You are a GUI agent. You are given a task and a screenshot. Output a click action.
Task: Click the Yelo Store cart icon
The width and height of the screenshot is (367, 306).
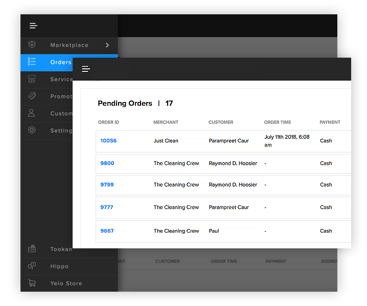(x=32, y=283)
